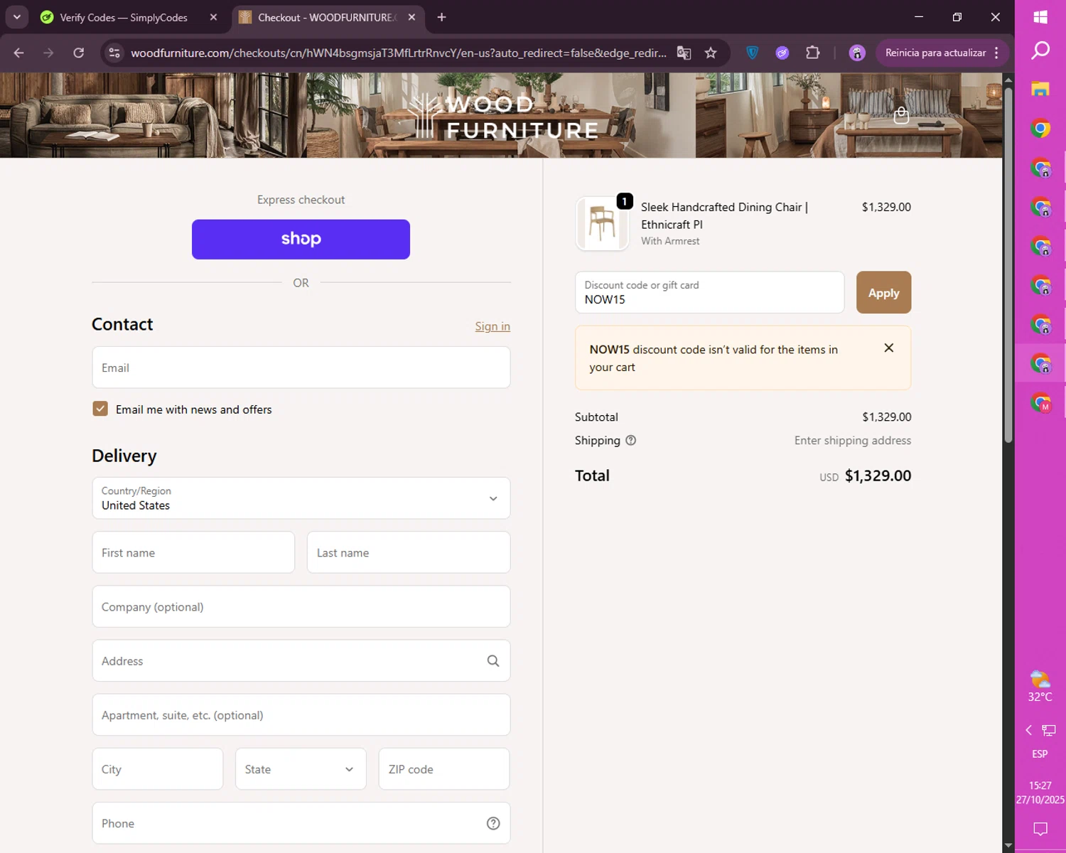Click the 'Sleek Handcrafted Dining Chair' product title
Image resolution: width=1066 pixels, height=853 pixels.
(724, 215)
